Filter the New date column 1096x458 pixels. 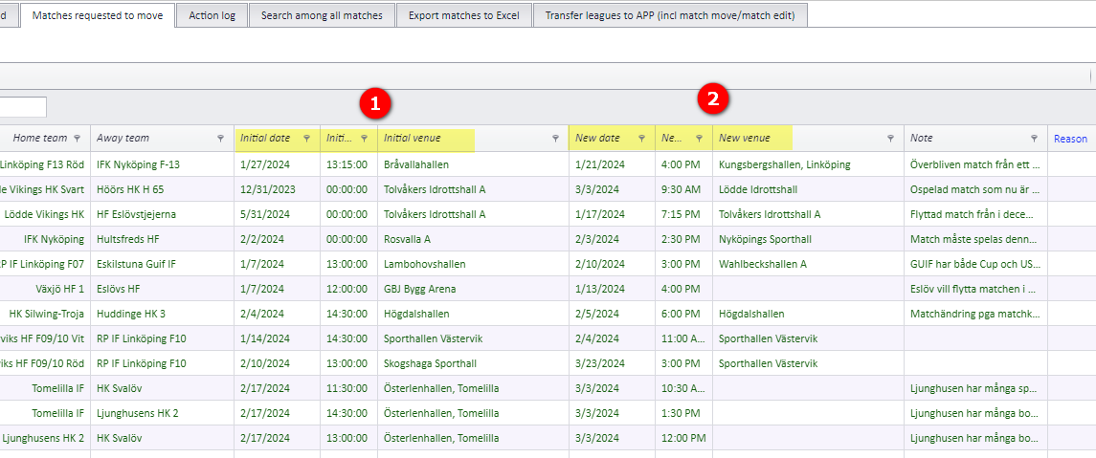coord(641,139)
